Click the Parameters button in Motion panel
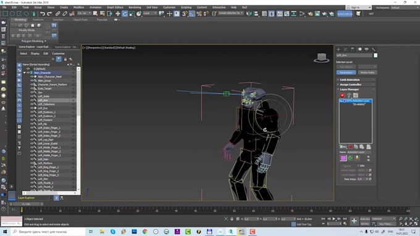Viewport: 420px width, 236px height. pos(346,73)
